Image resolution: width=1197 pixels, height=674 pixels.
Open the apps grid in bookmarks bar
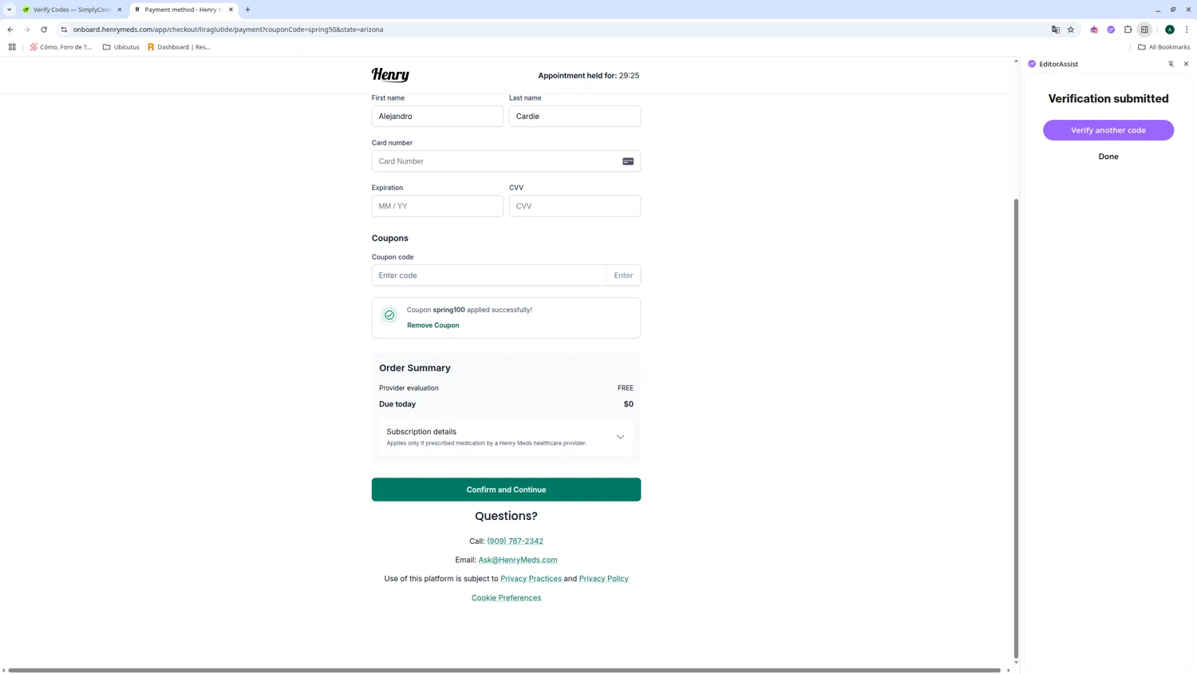pyautogui.click(x=12, y=47)
